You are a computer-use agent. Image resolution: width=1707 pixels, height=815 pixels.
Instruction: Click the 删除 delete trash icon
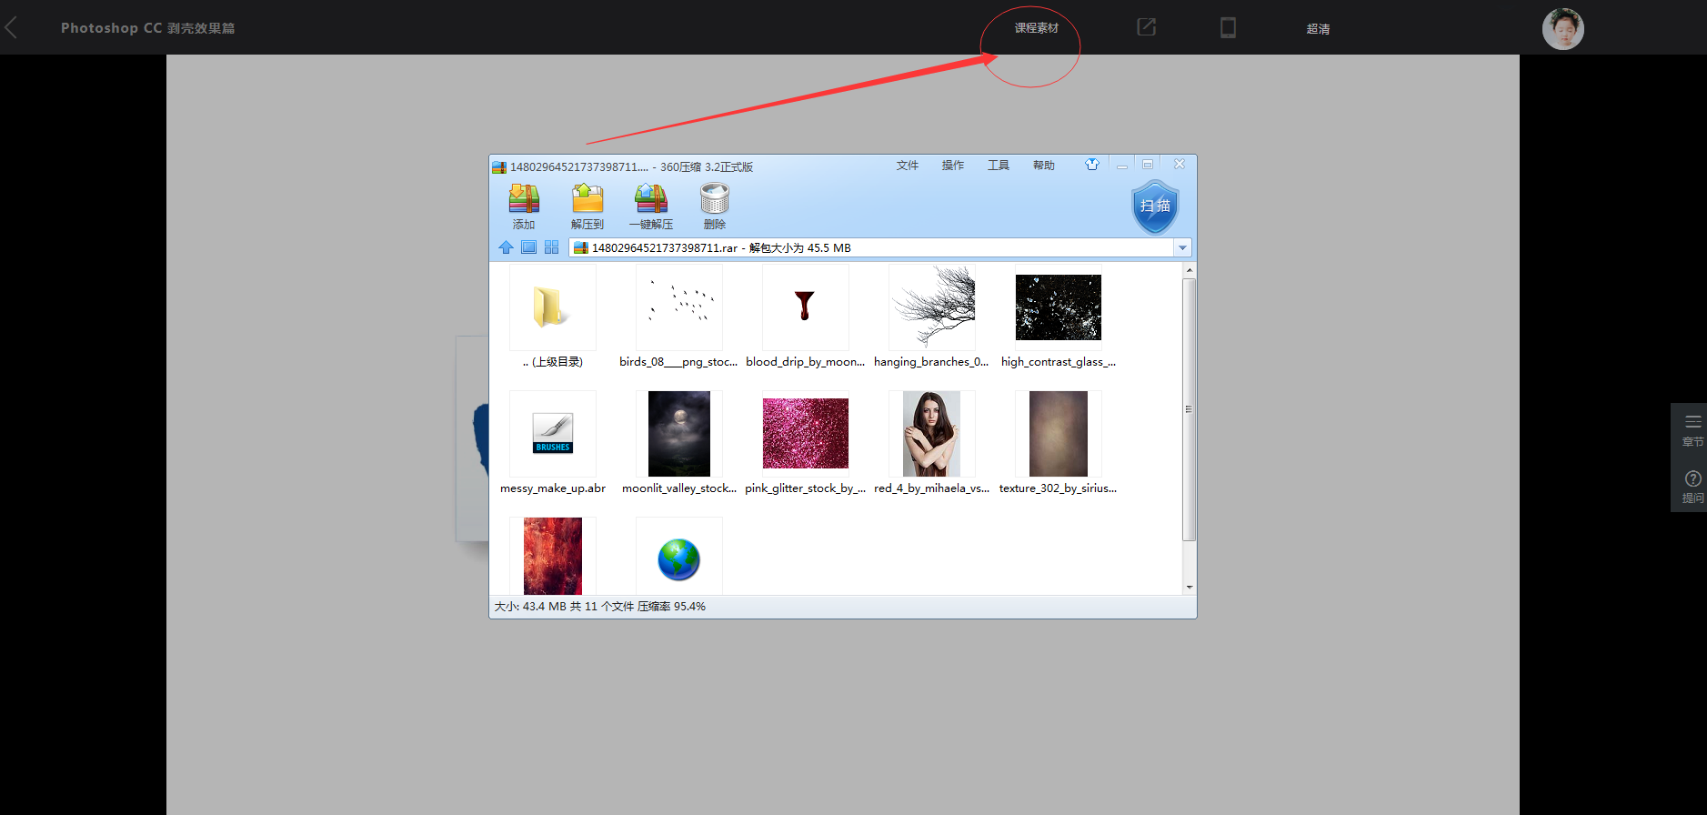coord(715,206)
